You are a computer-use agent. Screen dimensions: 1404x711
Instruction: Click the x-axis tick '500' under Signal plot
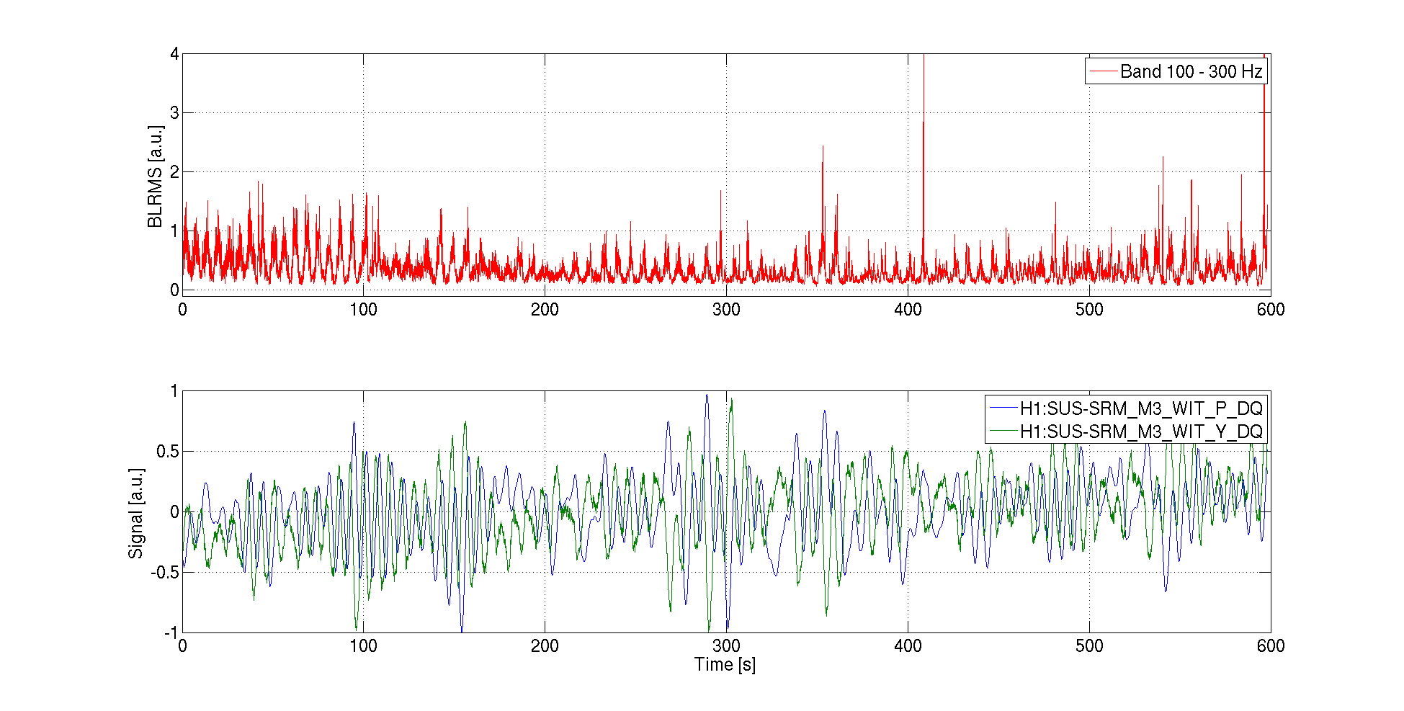(x=1089, y=646)
